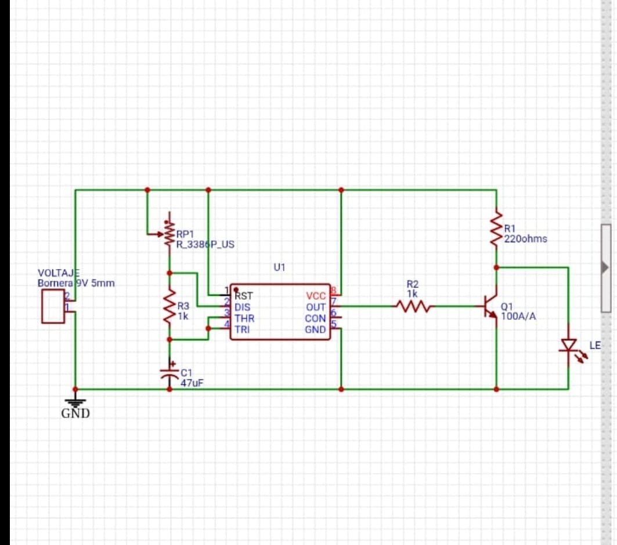Click the THR pin label on U1
Screen dimensions: 617x545
click(244, 318)
